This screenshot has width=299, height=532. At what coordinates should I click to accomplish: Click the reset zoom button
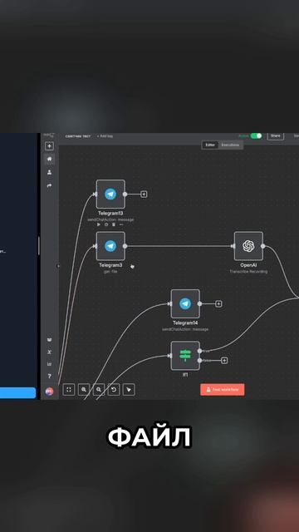click(114, 390)
